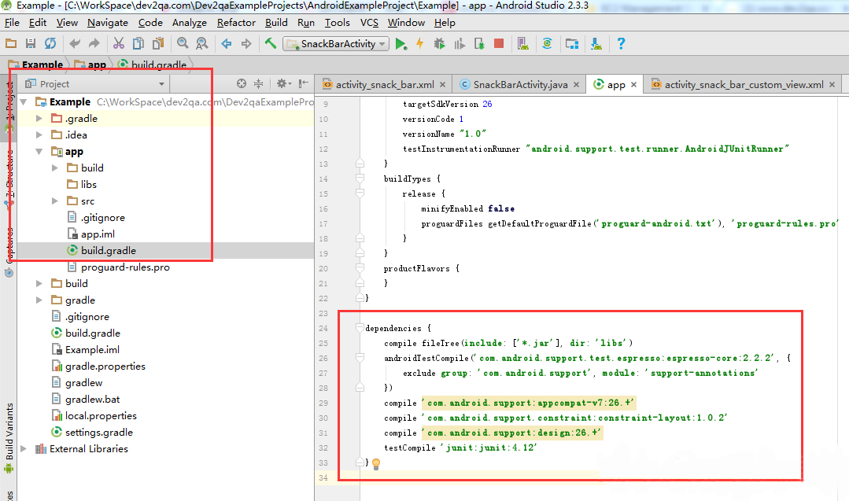Click the Copy toolbar icon
The image size is (849, 501).
pyautogui.click(x=138, y=44)
